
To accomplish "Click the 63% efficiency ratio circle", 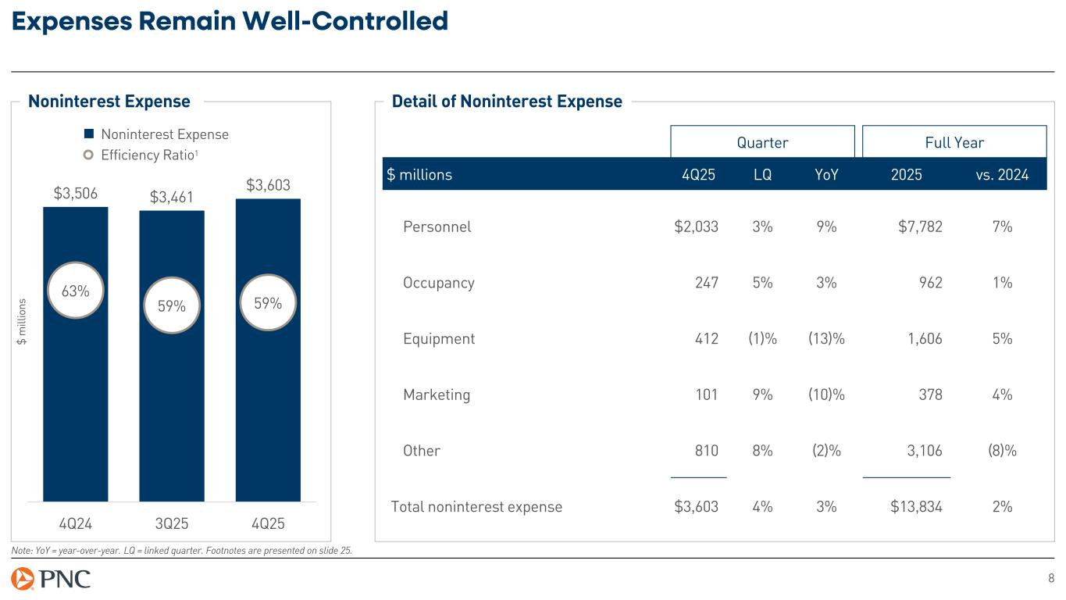I will [x=76, y=291].
